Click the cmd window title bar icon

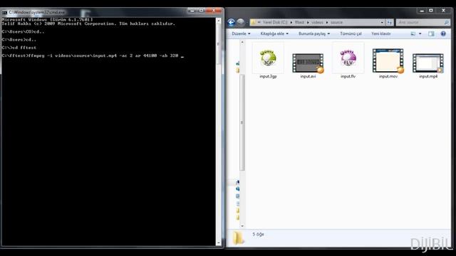[4, 13]
